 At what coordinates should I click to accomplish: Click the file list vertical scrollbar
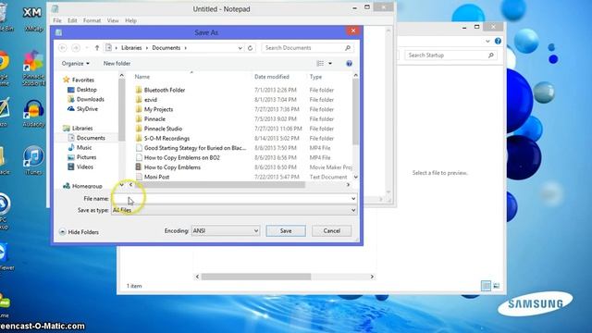(x=355, y=112)
